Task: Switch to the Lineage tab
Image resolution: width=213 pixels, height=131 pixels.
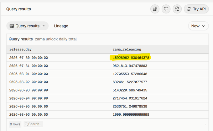Action: click(61, 26)
